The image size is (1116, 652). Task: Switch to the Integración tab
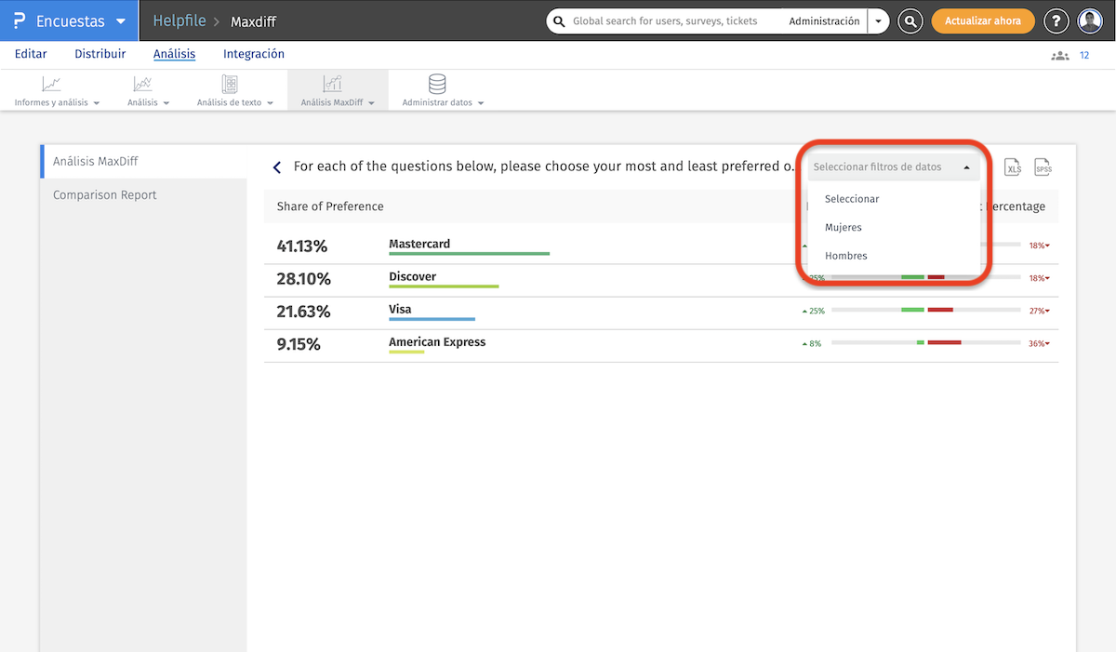[254, 54]
